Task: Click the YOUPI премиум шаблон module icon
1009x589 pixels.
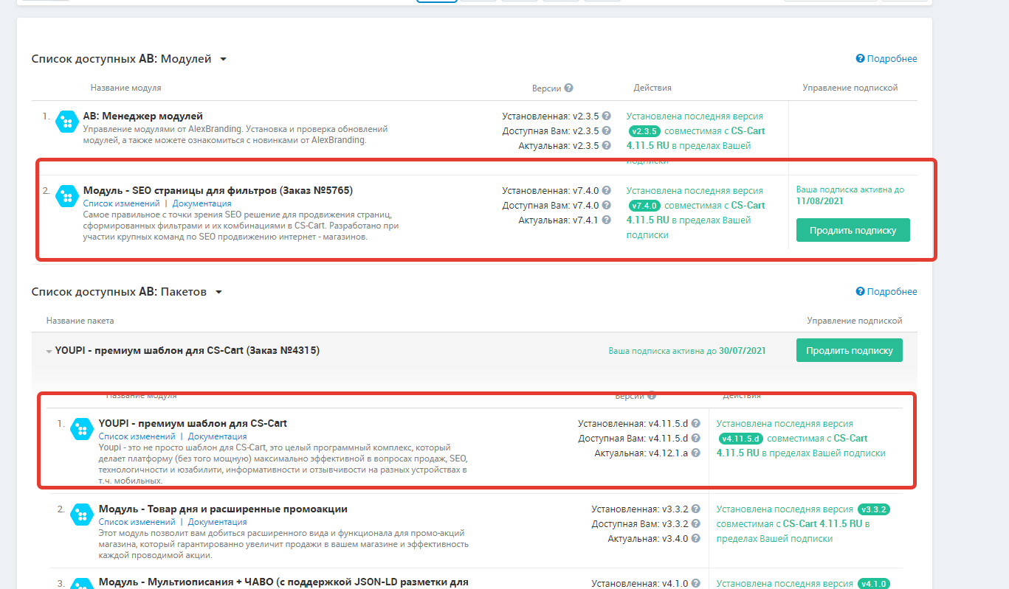Action: click(x=82, y=429)
